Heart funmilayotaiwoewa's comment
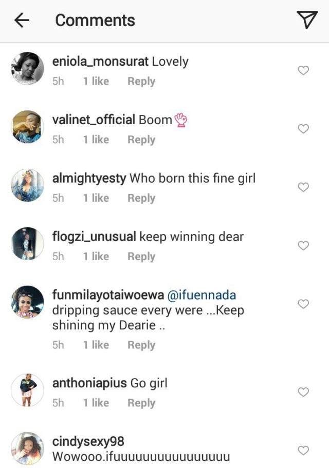329x470 pixels. point(303,304)
